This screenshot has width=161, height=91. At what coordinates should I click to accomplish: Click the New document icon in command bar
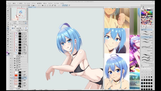(32, 5)
